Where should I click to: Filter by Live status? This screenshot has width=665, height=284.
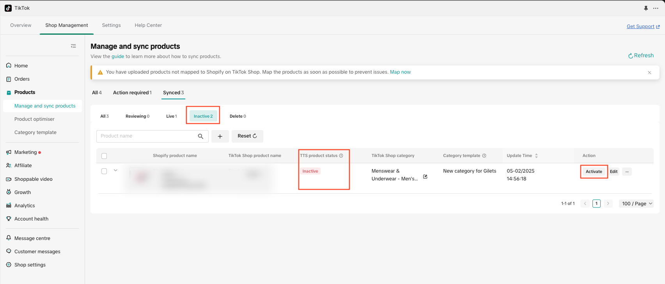pyautogui.click(x=172, y=116)
